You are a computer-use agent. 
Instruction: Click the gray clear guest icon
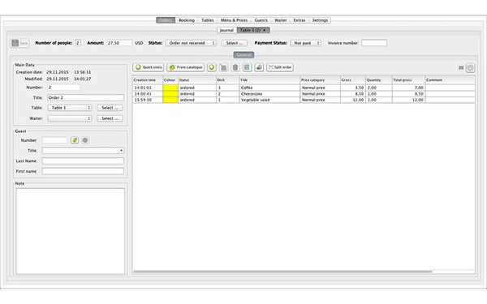85,140
